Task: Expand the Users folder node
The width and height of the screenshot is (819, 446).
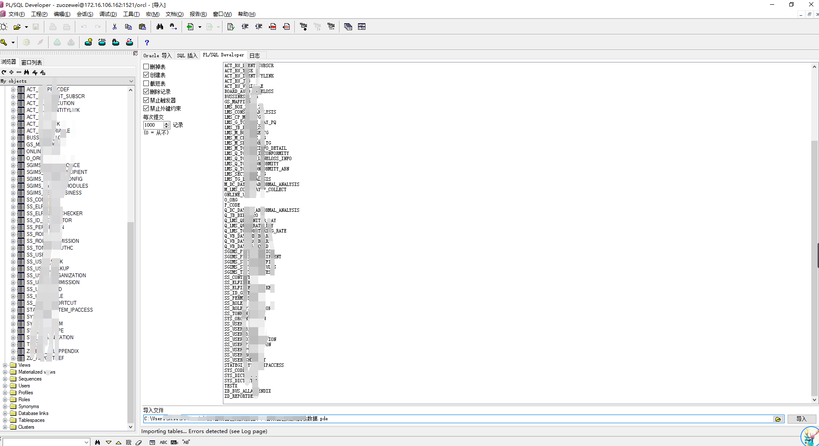Action: point(5,386)
